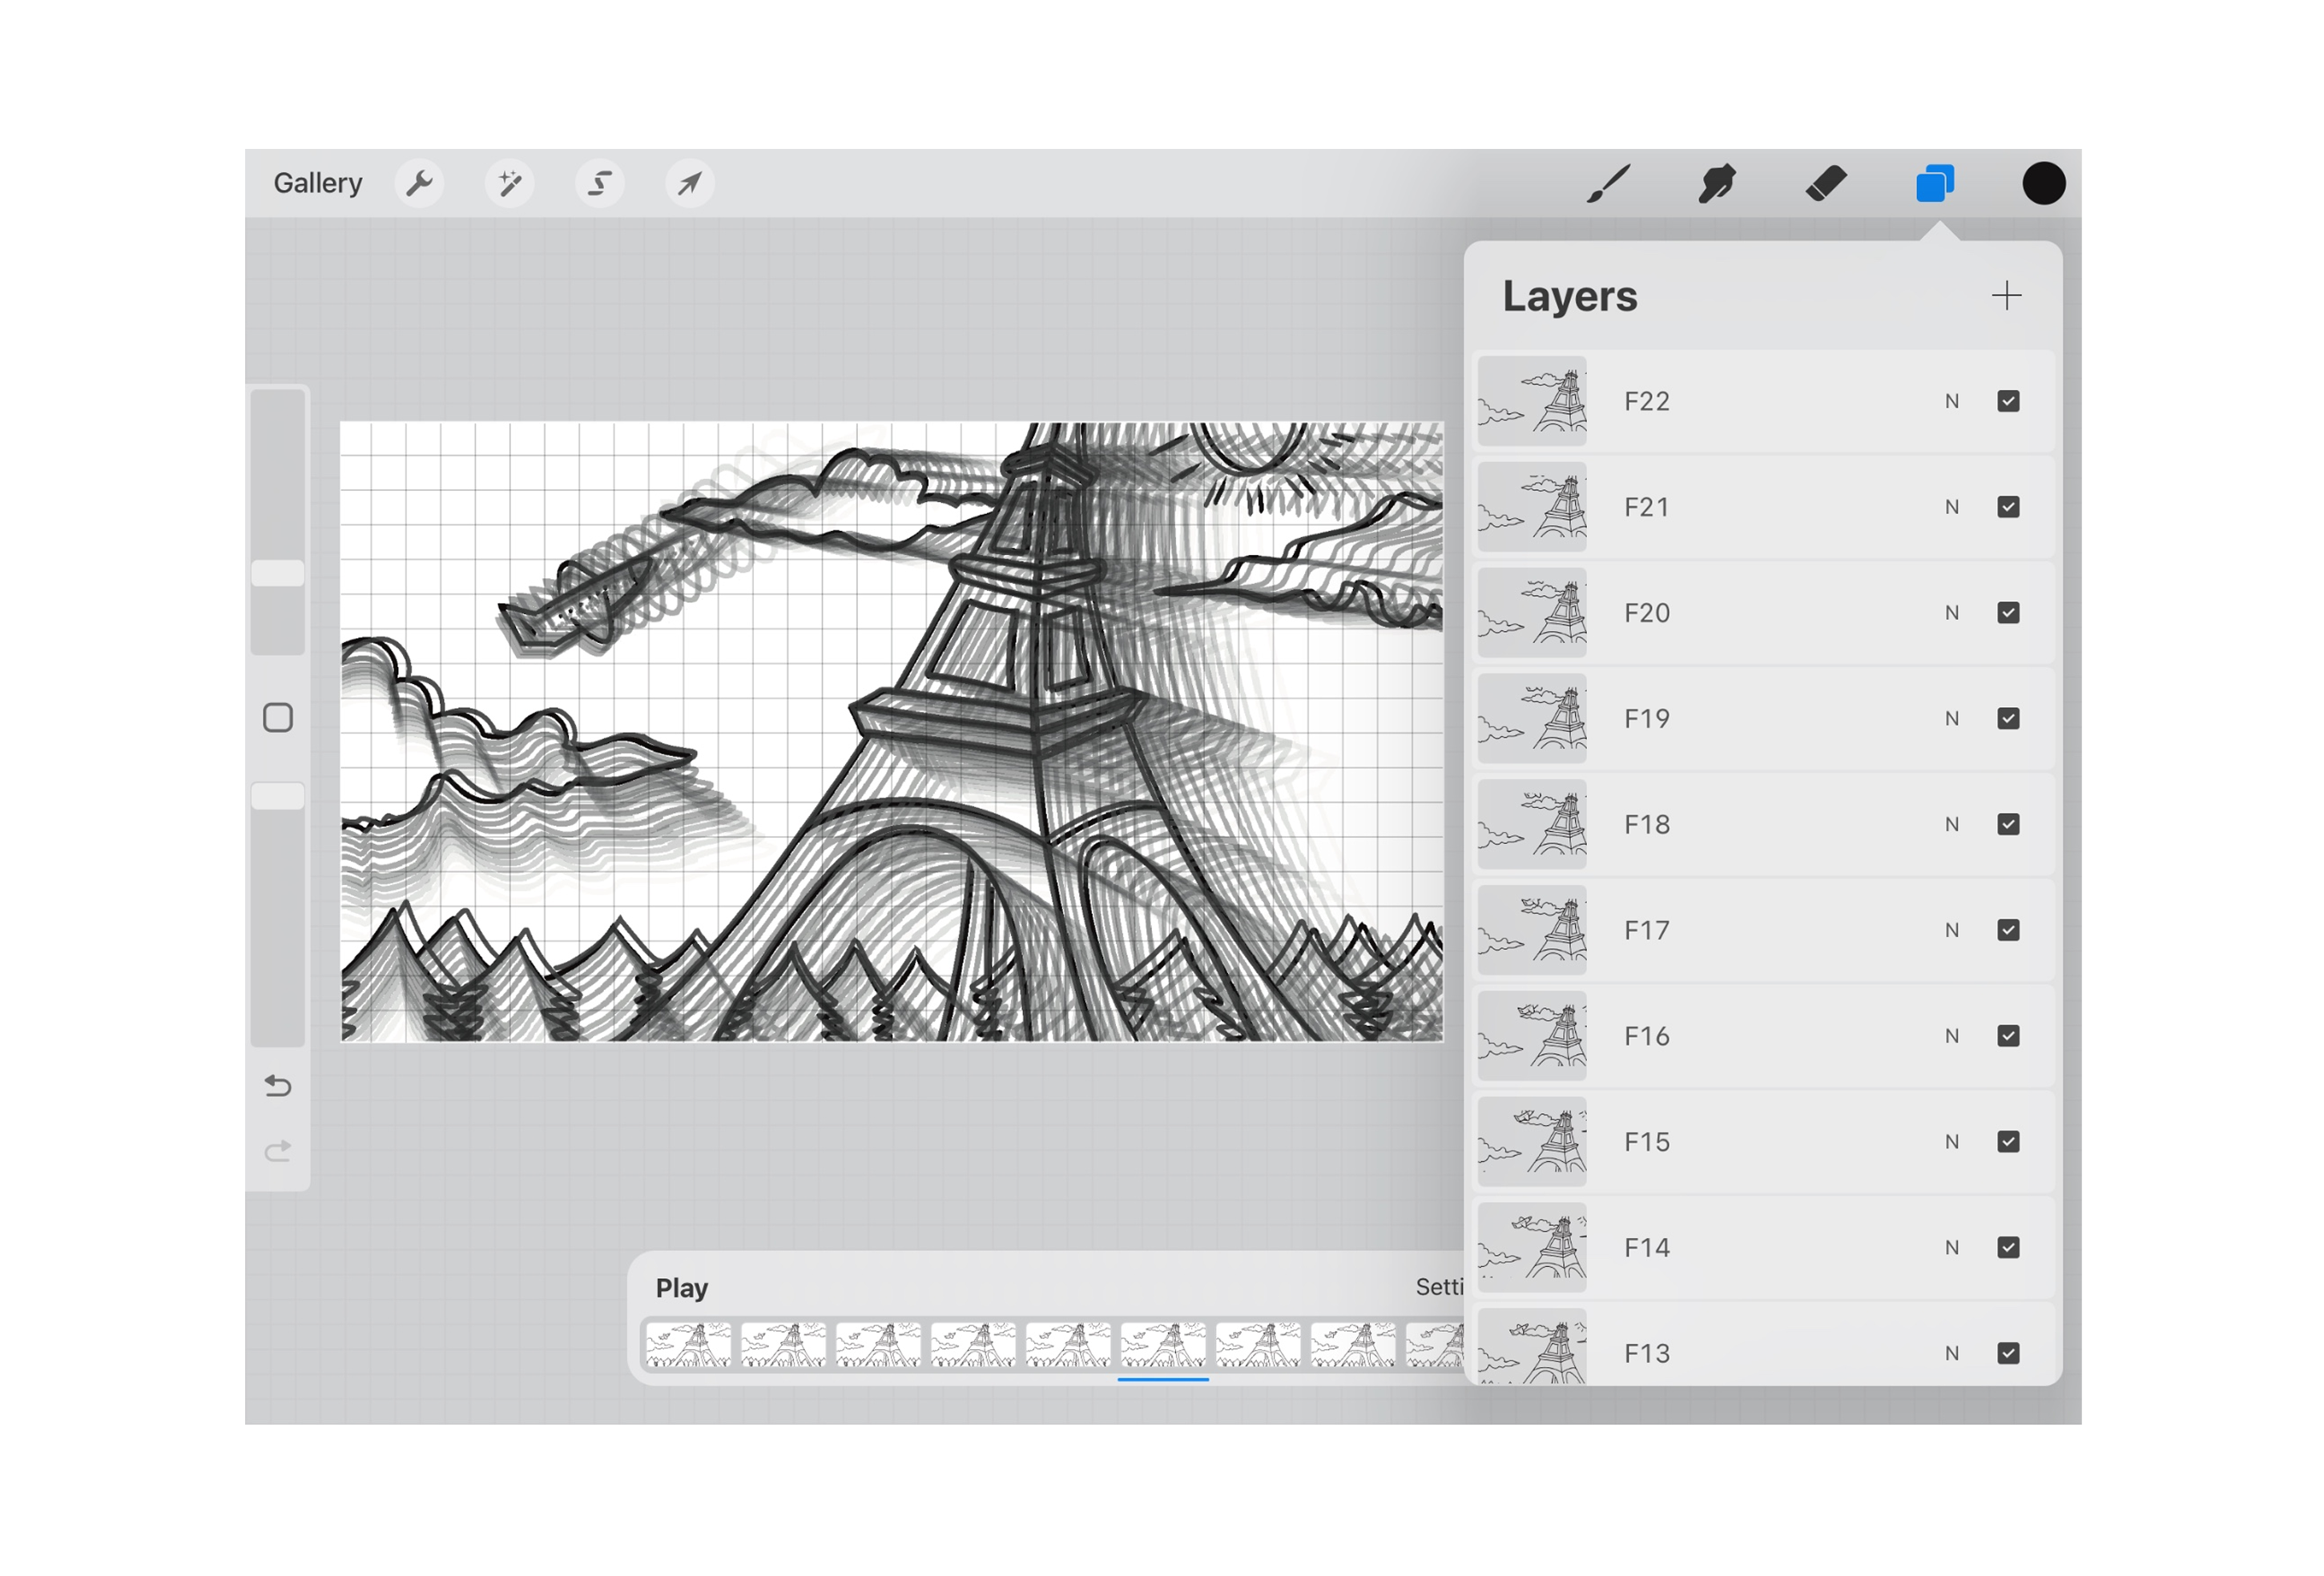The width and height of the screenshot is (2324, 1576).
Task: Activate the Selection tool
Action: (599, 184)
